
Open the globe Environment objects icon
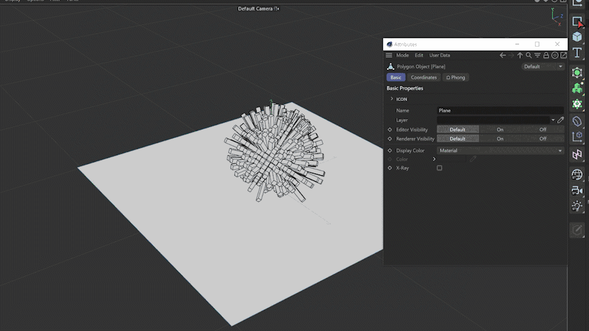(577, 175)
